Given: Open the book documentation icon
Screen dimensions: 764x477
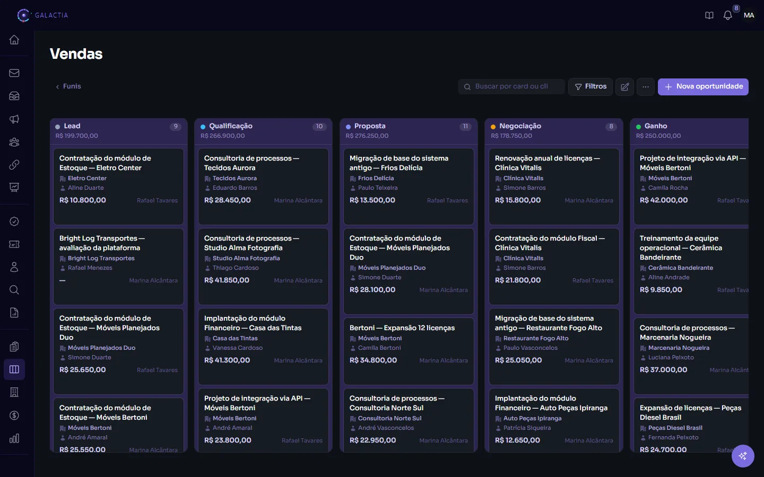Looking at the screenshot, I should coord(709,15).
